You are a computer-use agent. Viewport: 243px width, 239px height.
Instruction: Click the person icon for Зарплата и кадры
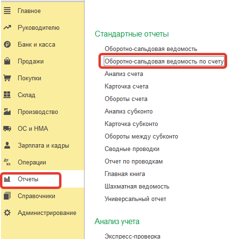point(7,145)
